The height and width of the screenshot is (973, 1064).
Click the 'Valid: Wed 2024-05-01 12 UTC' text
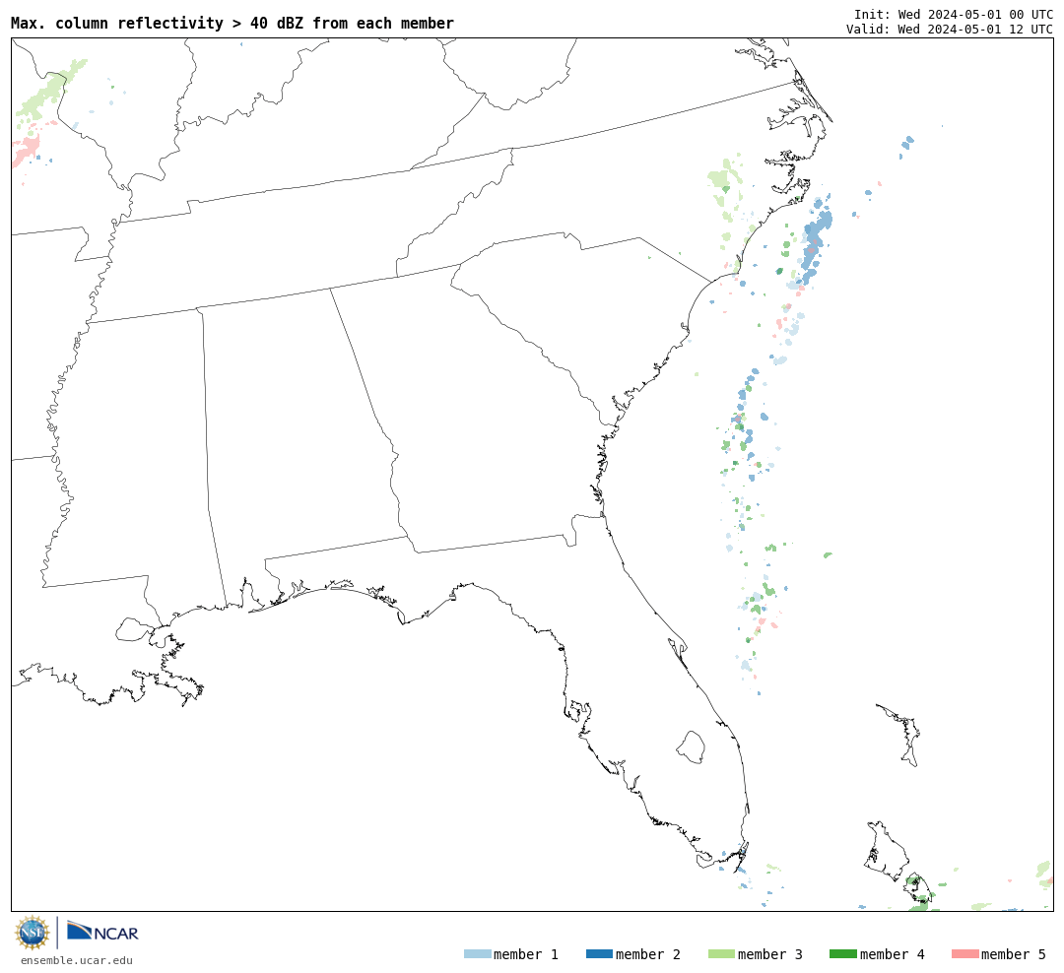click(x=950, y=30)
